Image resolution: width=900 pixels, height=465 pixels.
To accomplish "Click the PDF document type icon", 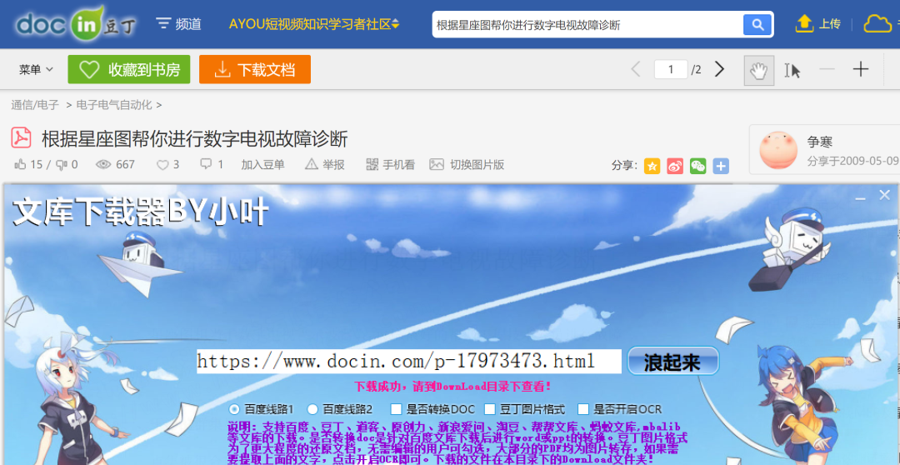I will click(21, 137).
